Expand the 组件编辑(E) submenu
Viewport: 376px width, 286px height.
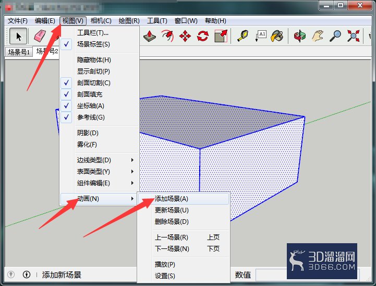click(100, 183)
